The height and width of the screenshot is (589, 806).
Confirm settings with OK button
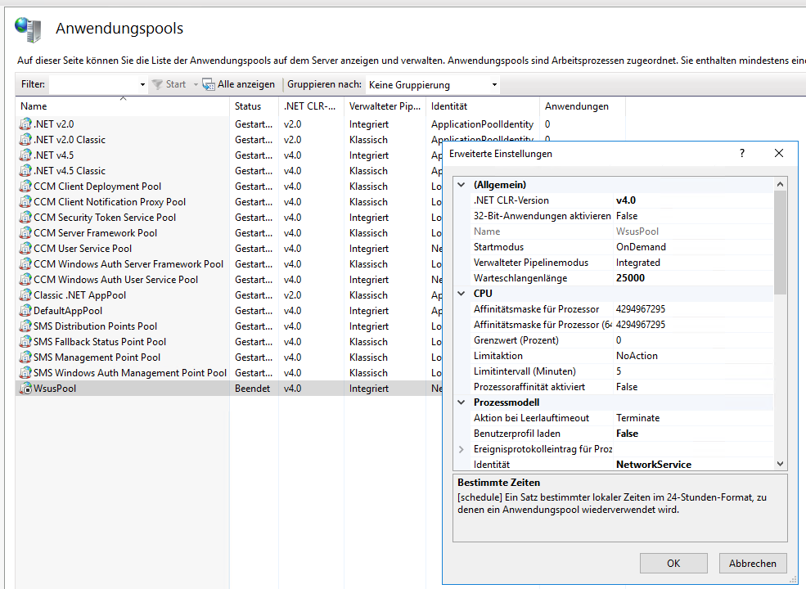coord(673,564)
